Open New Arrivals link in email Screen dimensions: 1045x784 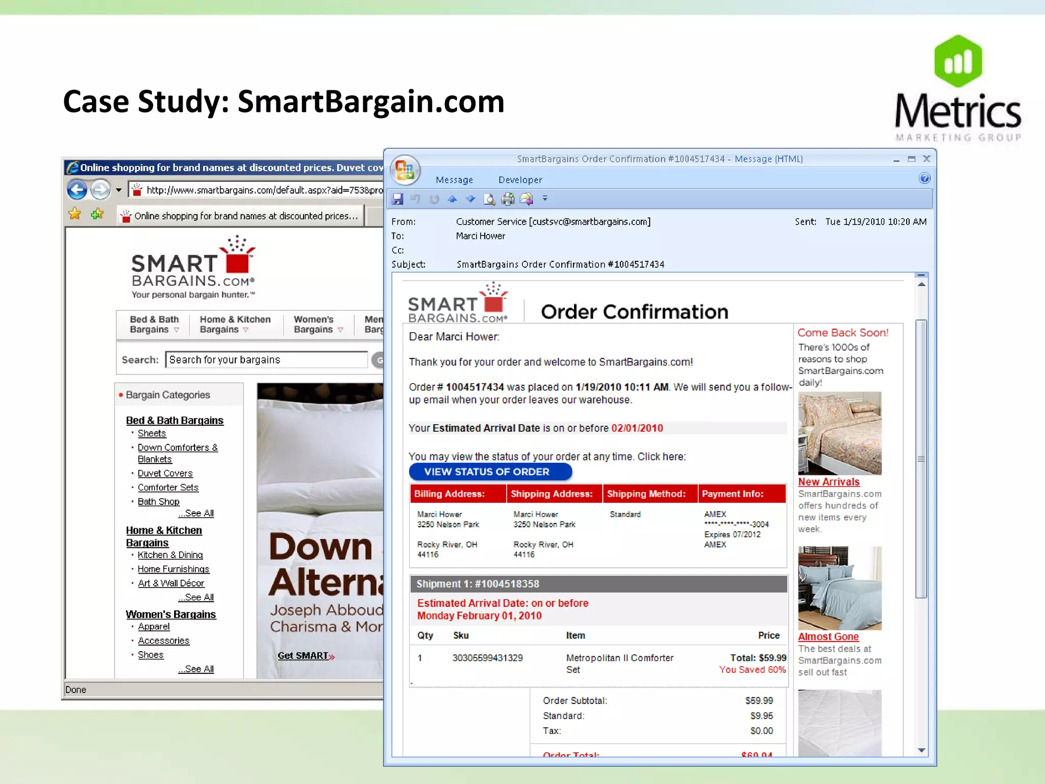(829, 481)
